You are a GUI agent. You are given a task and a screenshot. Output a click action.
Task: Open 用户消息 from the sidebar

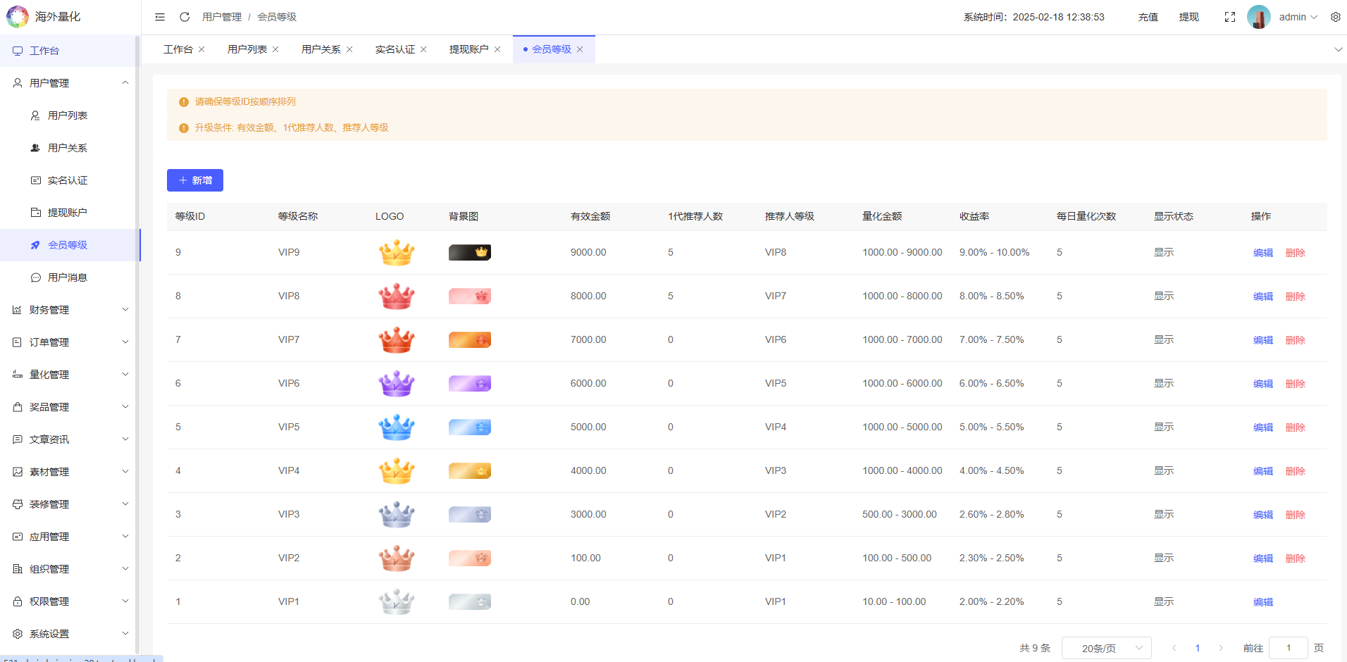coord(68,277)
